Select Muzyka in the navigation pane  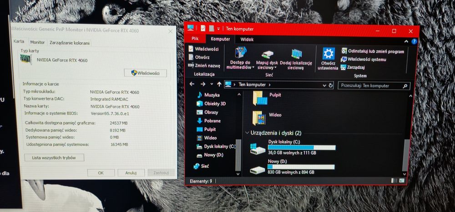click(208, 95)
